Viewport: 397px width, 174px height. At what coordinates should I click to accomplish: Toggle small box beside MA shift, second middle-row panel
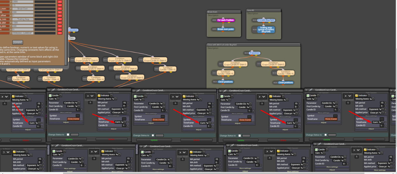213,107
